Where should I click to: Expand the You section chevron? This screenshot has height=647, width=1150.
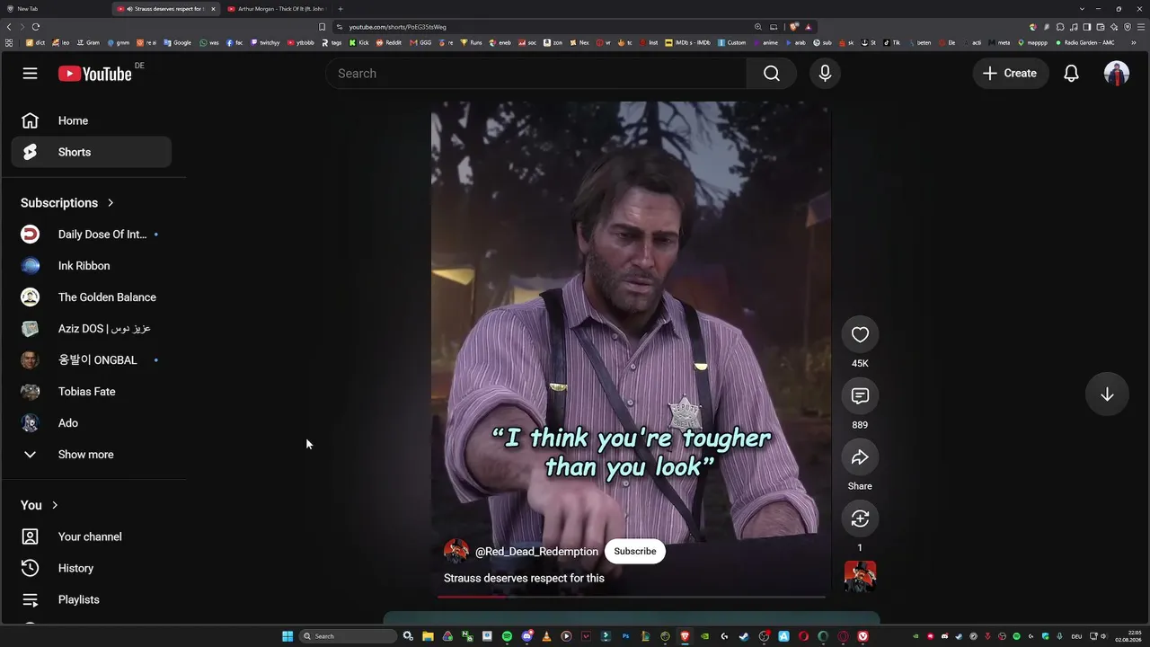point(55,505)
